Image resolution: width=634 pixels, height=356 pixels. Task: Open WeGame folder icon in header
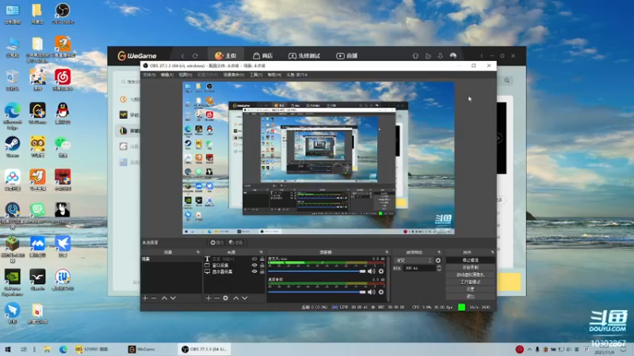point(428,55)
